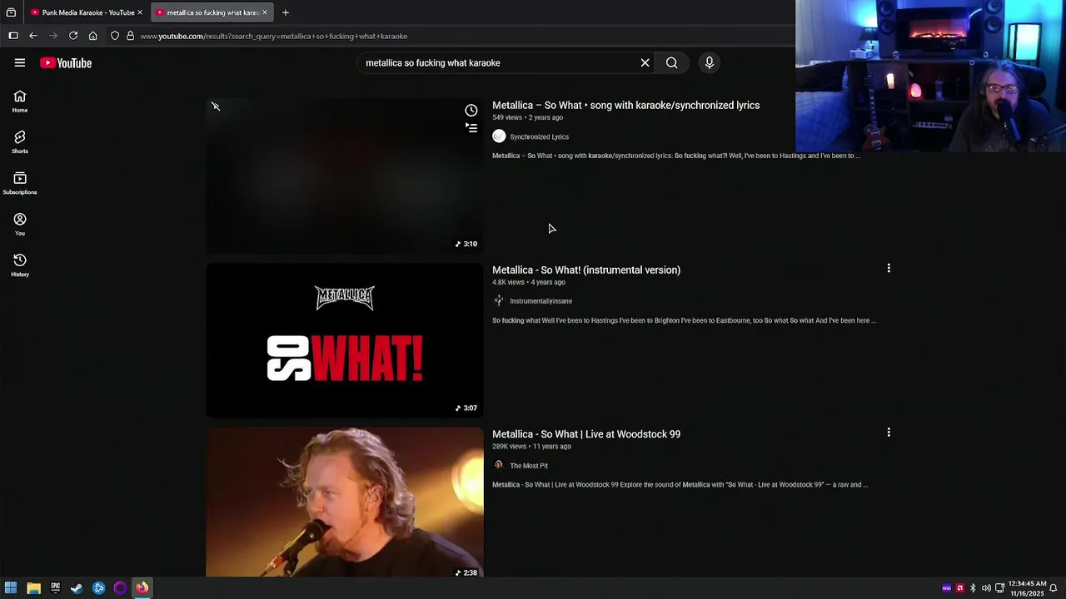This screenshot has width=1066, height=599.
Task: Open more options for Woodstock 99 video
Action: [x=889, y=432]
